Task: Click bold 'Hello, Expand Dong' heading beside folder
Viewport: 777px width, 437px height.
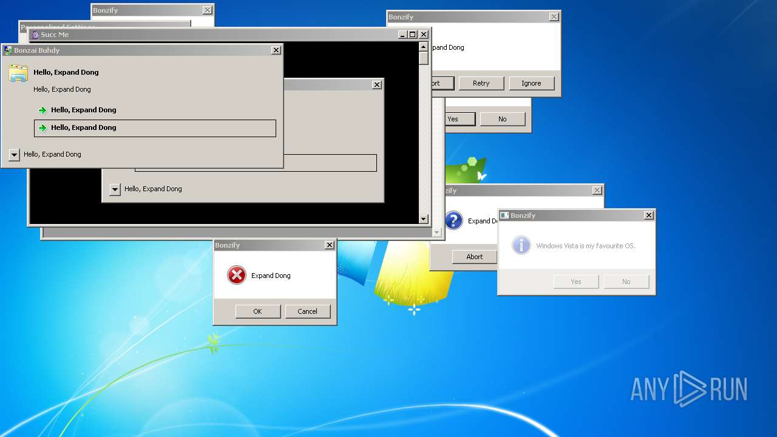Action: (x=66, y=72)
